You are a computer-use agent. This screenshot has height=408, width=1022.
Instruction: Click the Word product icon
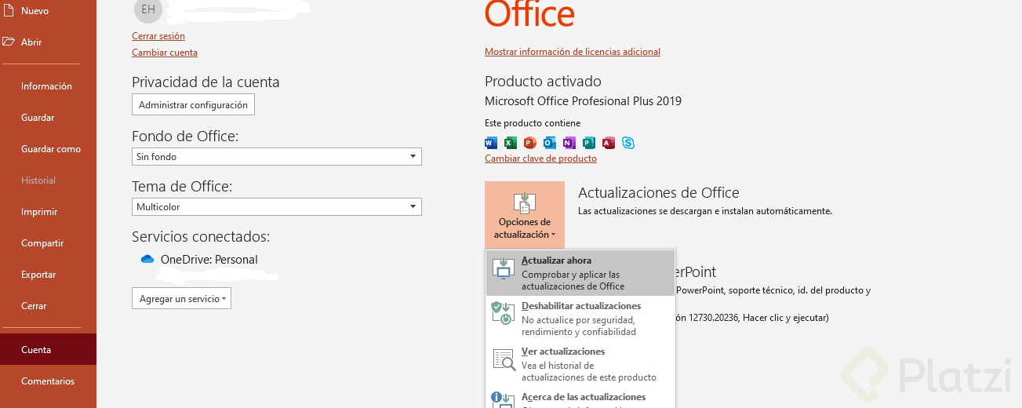491,143
